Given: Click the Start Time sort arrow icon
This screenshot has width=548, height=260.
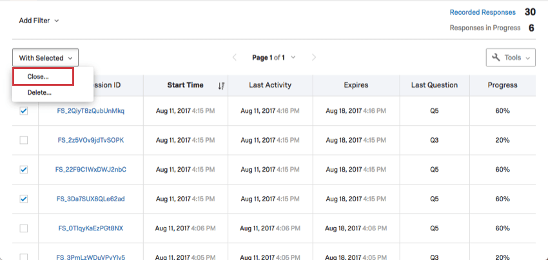Looking at the screenshot, I should 221,85.
